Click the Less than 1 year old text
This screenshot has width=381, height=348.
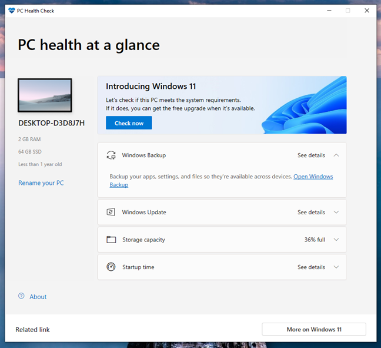tap(40, 164)
